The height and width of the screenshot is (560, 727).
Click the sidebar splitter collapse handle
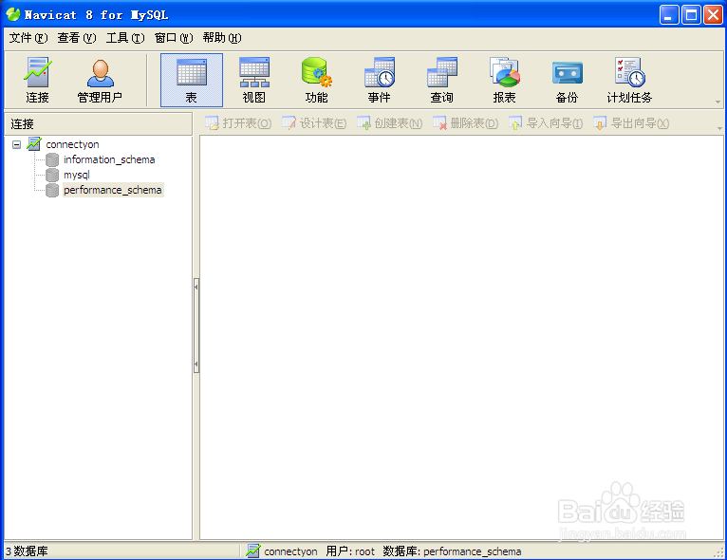pos(196,326)
